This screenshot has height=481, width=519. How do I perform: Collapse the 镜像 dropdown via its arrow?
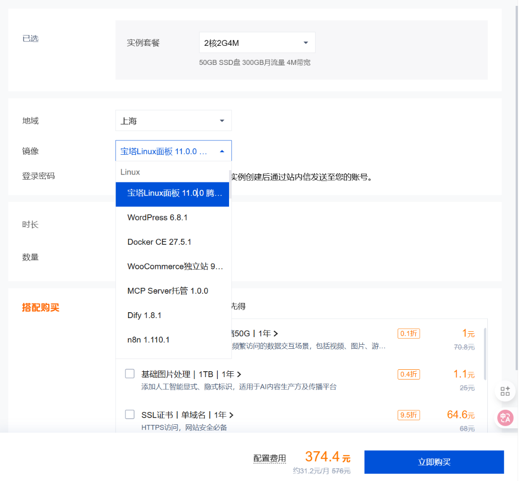(222, 151)
